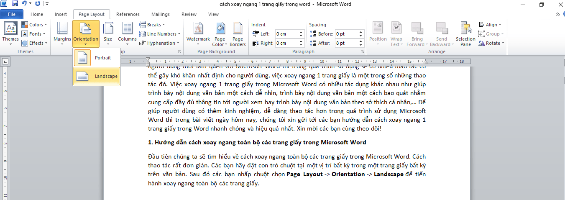Open the File tab
565x200 pixels.
12,14
